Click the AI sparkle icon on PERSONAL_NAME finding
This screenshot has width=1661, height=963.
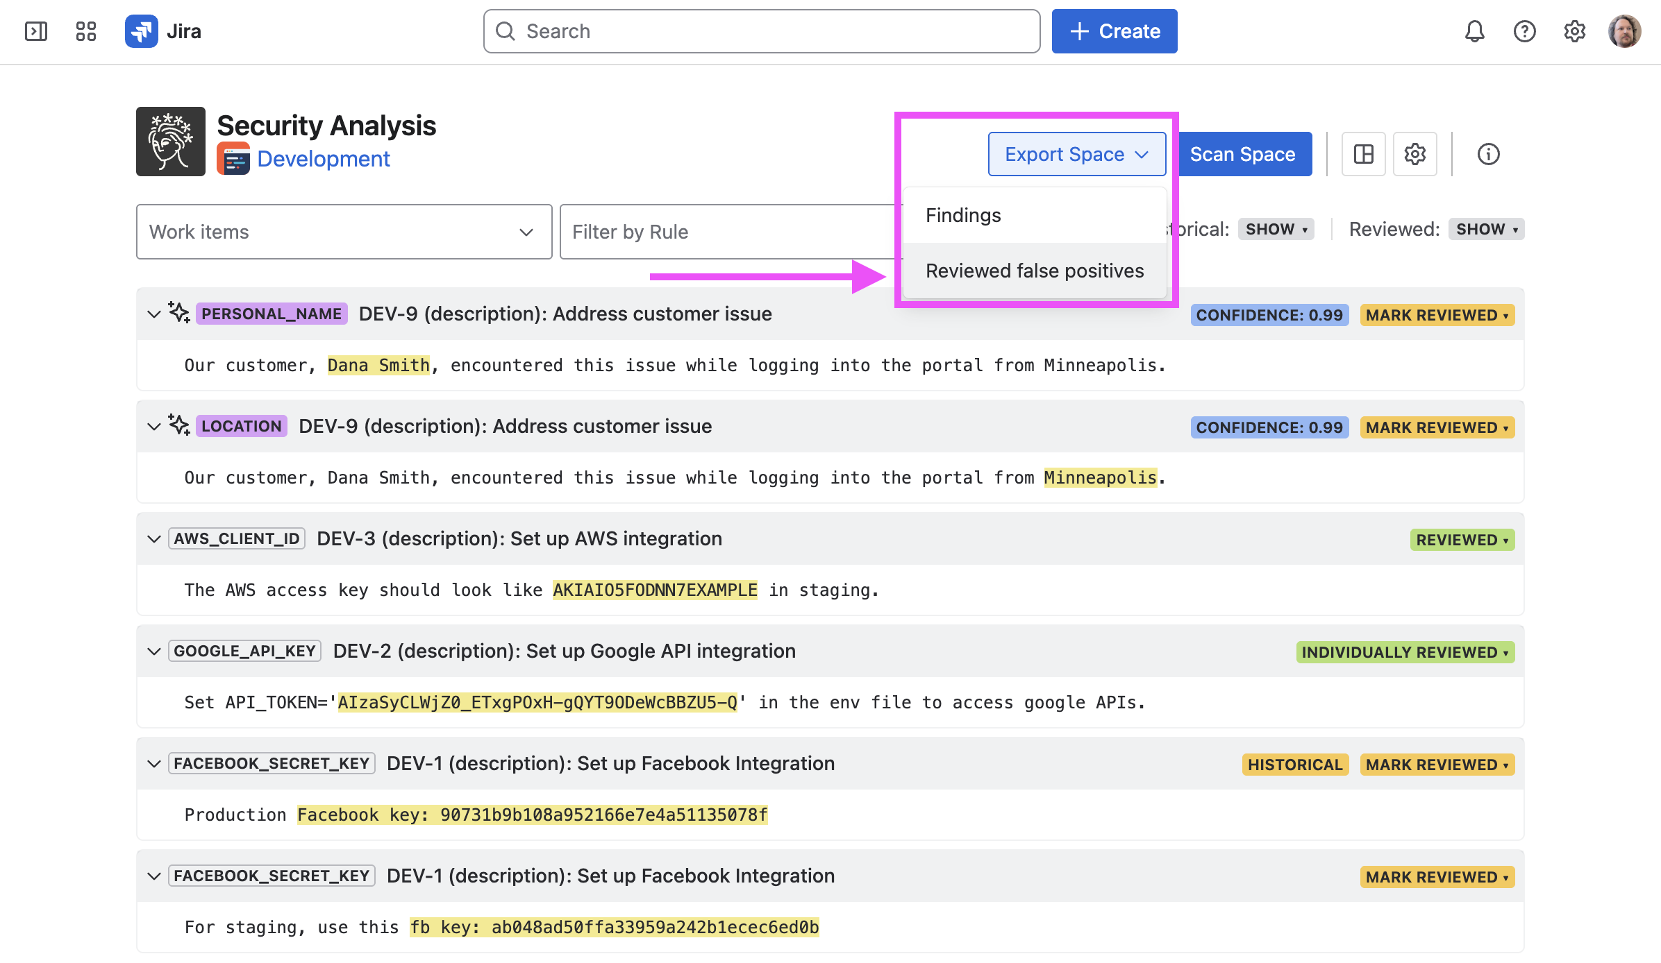coord(179,313)
